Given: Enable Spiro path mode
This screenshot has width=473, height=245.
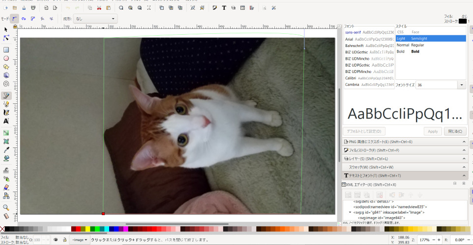Looking at the screenshot, I should click(x=24, y=19).
